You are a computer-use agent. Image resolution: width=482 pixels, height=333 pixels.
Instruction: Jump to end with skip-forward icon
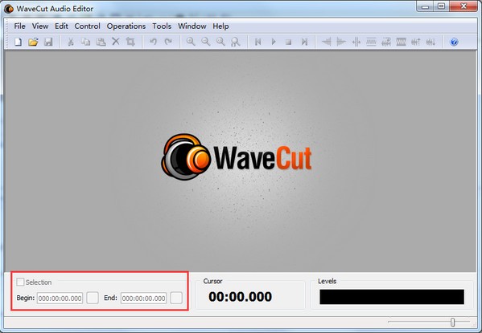click(x=304, y=42)
